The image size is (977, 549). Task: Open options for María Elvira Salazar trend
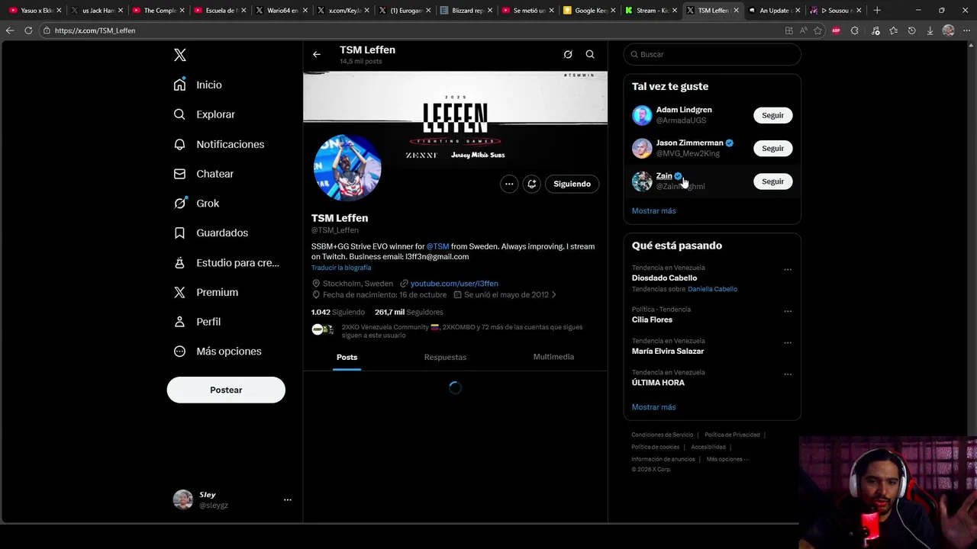[788, 342]
